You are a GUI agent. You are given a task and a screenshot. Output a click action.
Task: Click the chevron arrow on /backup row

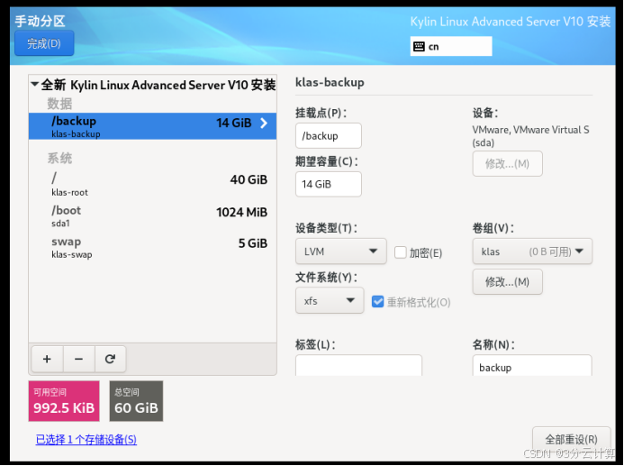[x=264, y=123]
